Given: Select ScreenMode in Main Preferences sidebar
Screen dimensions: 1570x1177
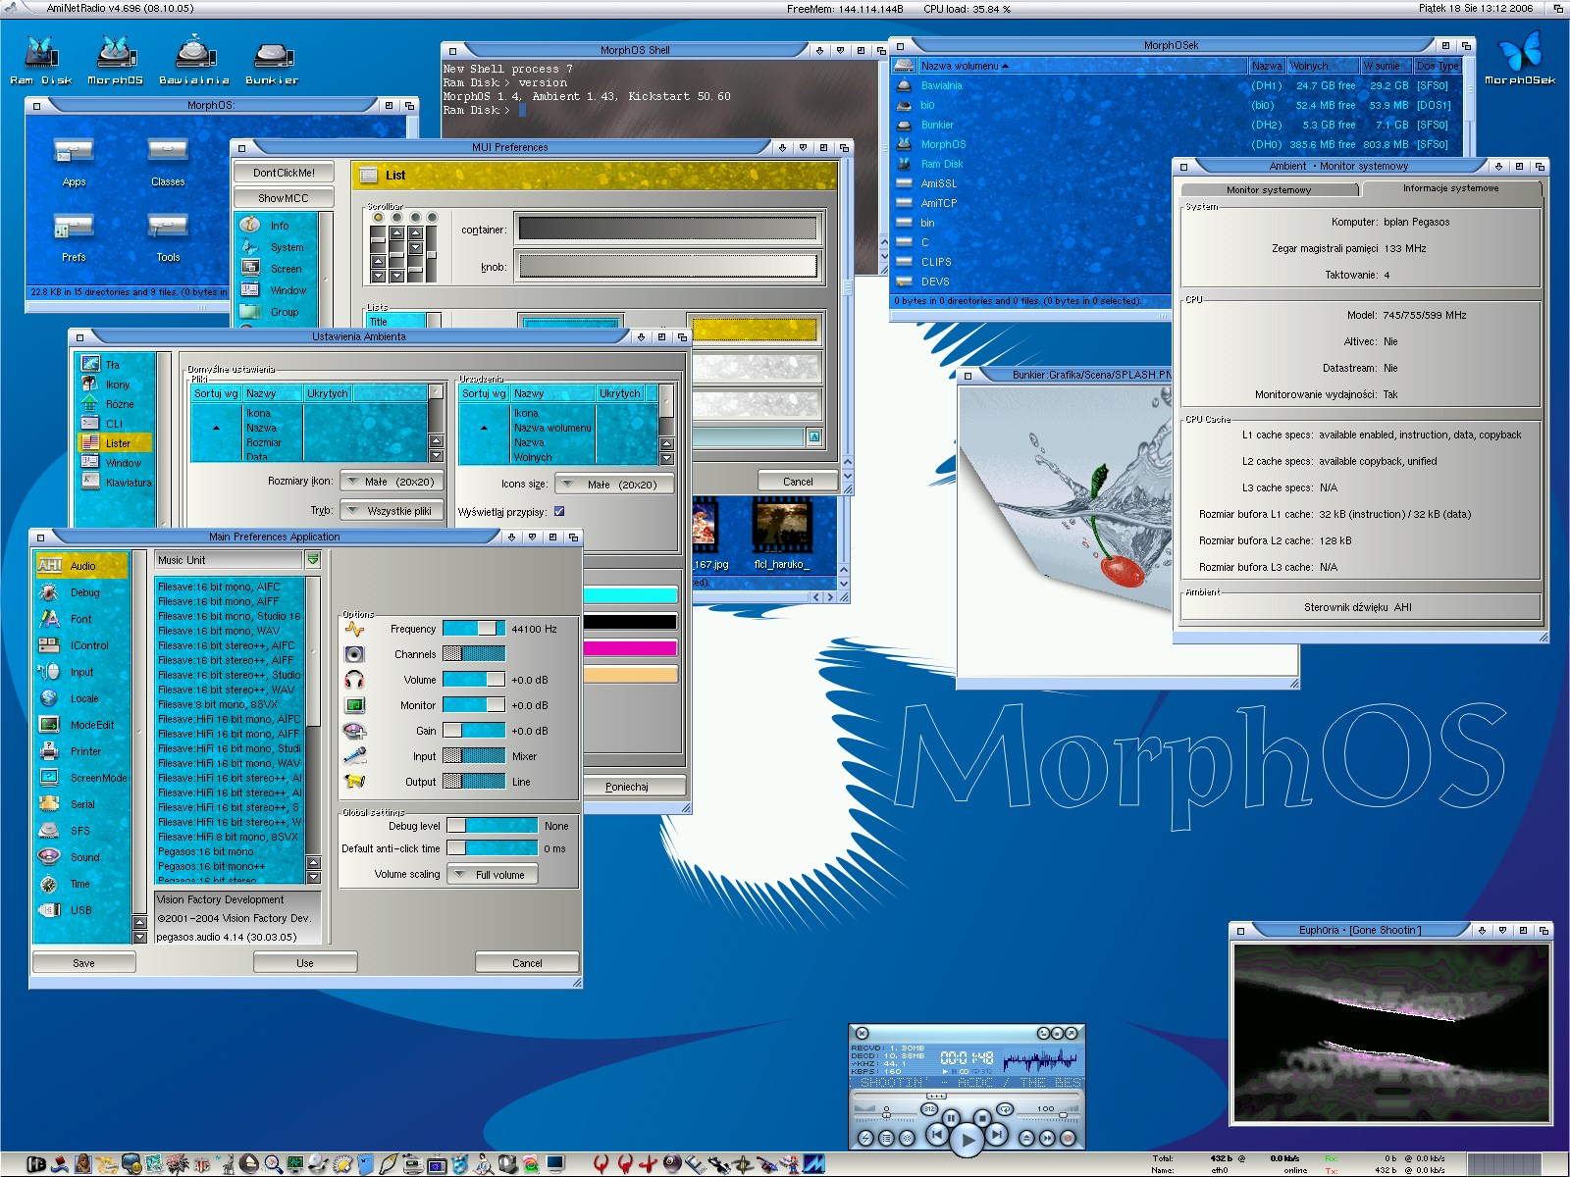Looking at the screenshot, I should (x=82, y=778).
